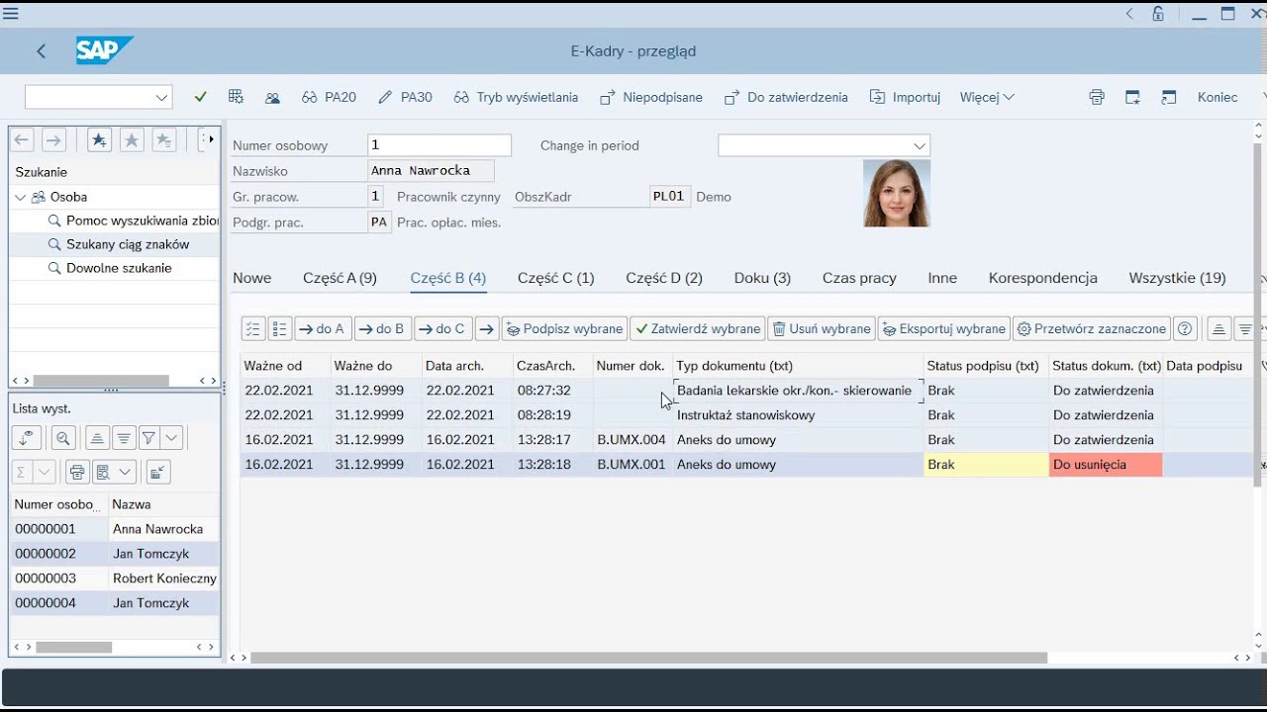Open the transaction command field dropdown

tap(161, 97)
